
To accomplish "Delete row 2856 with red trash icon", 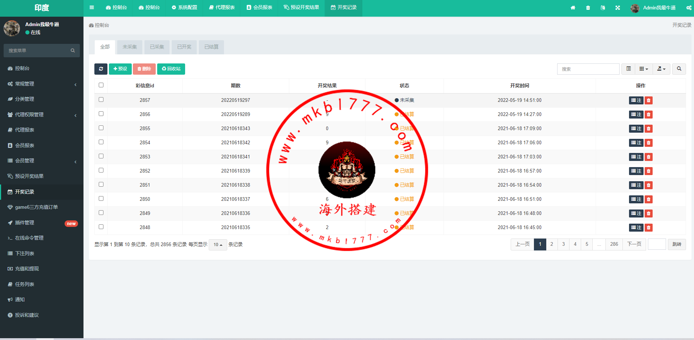I will [x=649, y=115].
